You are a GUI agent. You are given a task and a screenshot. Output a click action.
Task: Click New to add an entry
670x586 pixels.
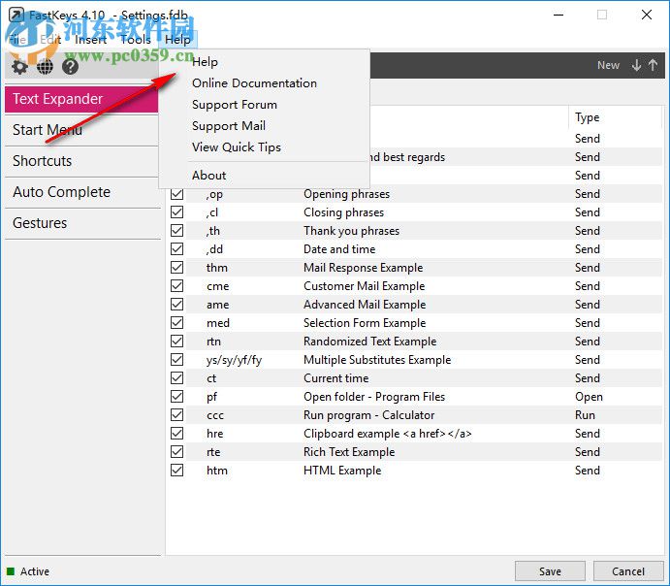(608, 65)
